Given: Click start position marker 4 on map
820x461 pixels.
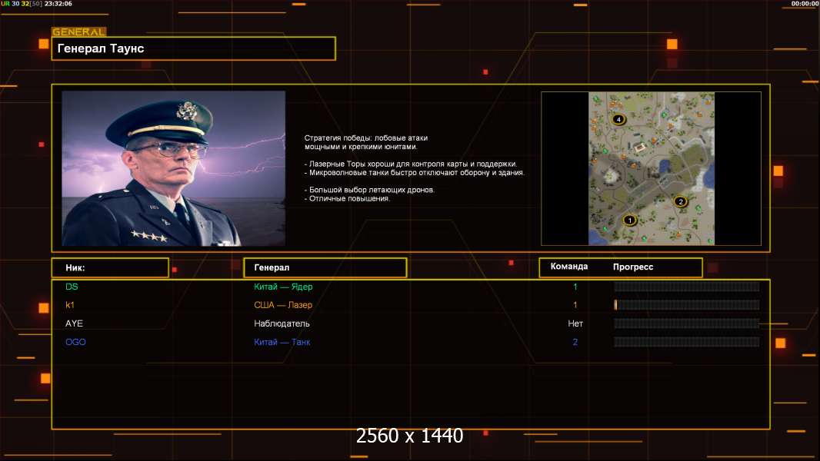Looking at the screenshot, I should coord(618,120).
